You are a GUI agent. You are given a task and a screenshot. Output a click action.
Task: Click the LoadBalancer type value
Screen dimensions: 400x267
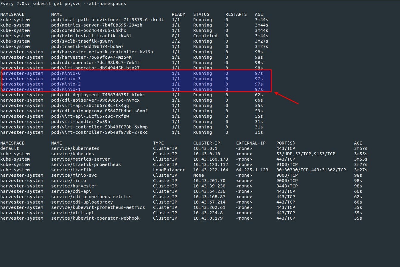click(x=169, y=170)
